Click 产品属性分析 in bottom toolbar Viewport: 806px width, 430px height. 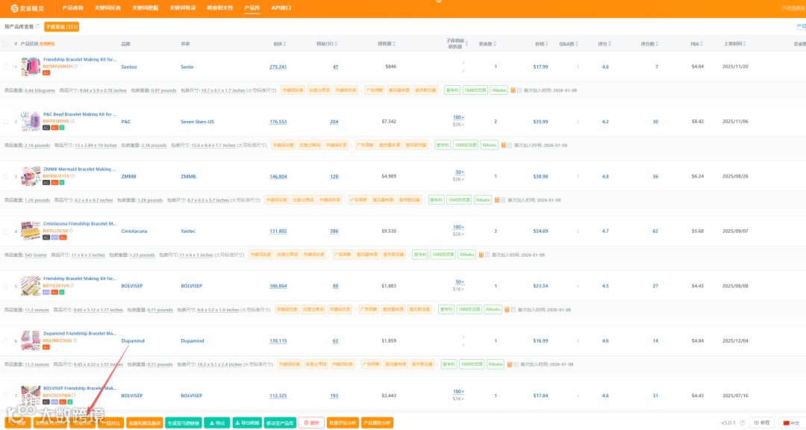tap(378, 423)
